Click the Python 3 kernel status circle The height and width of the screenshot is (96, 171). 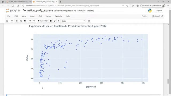[162, 16]
